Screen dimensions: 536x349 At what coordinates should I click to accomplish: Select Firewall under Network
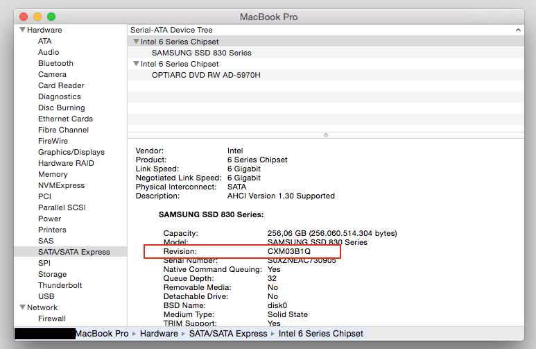tap(52, 318)
